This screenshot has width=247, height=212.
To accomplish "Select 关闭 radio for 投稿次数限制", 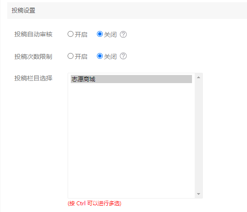I will (x=100, y=56).
